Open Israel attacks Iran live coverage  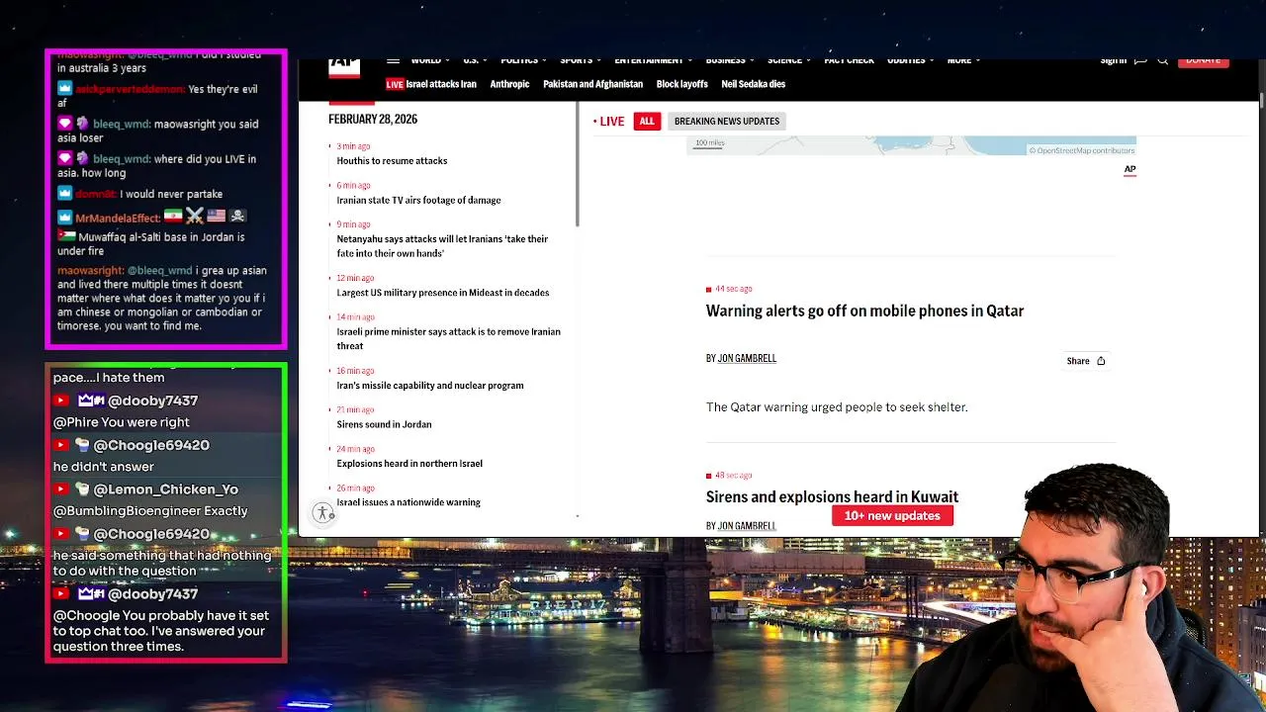(441, 84)
